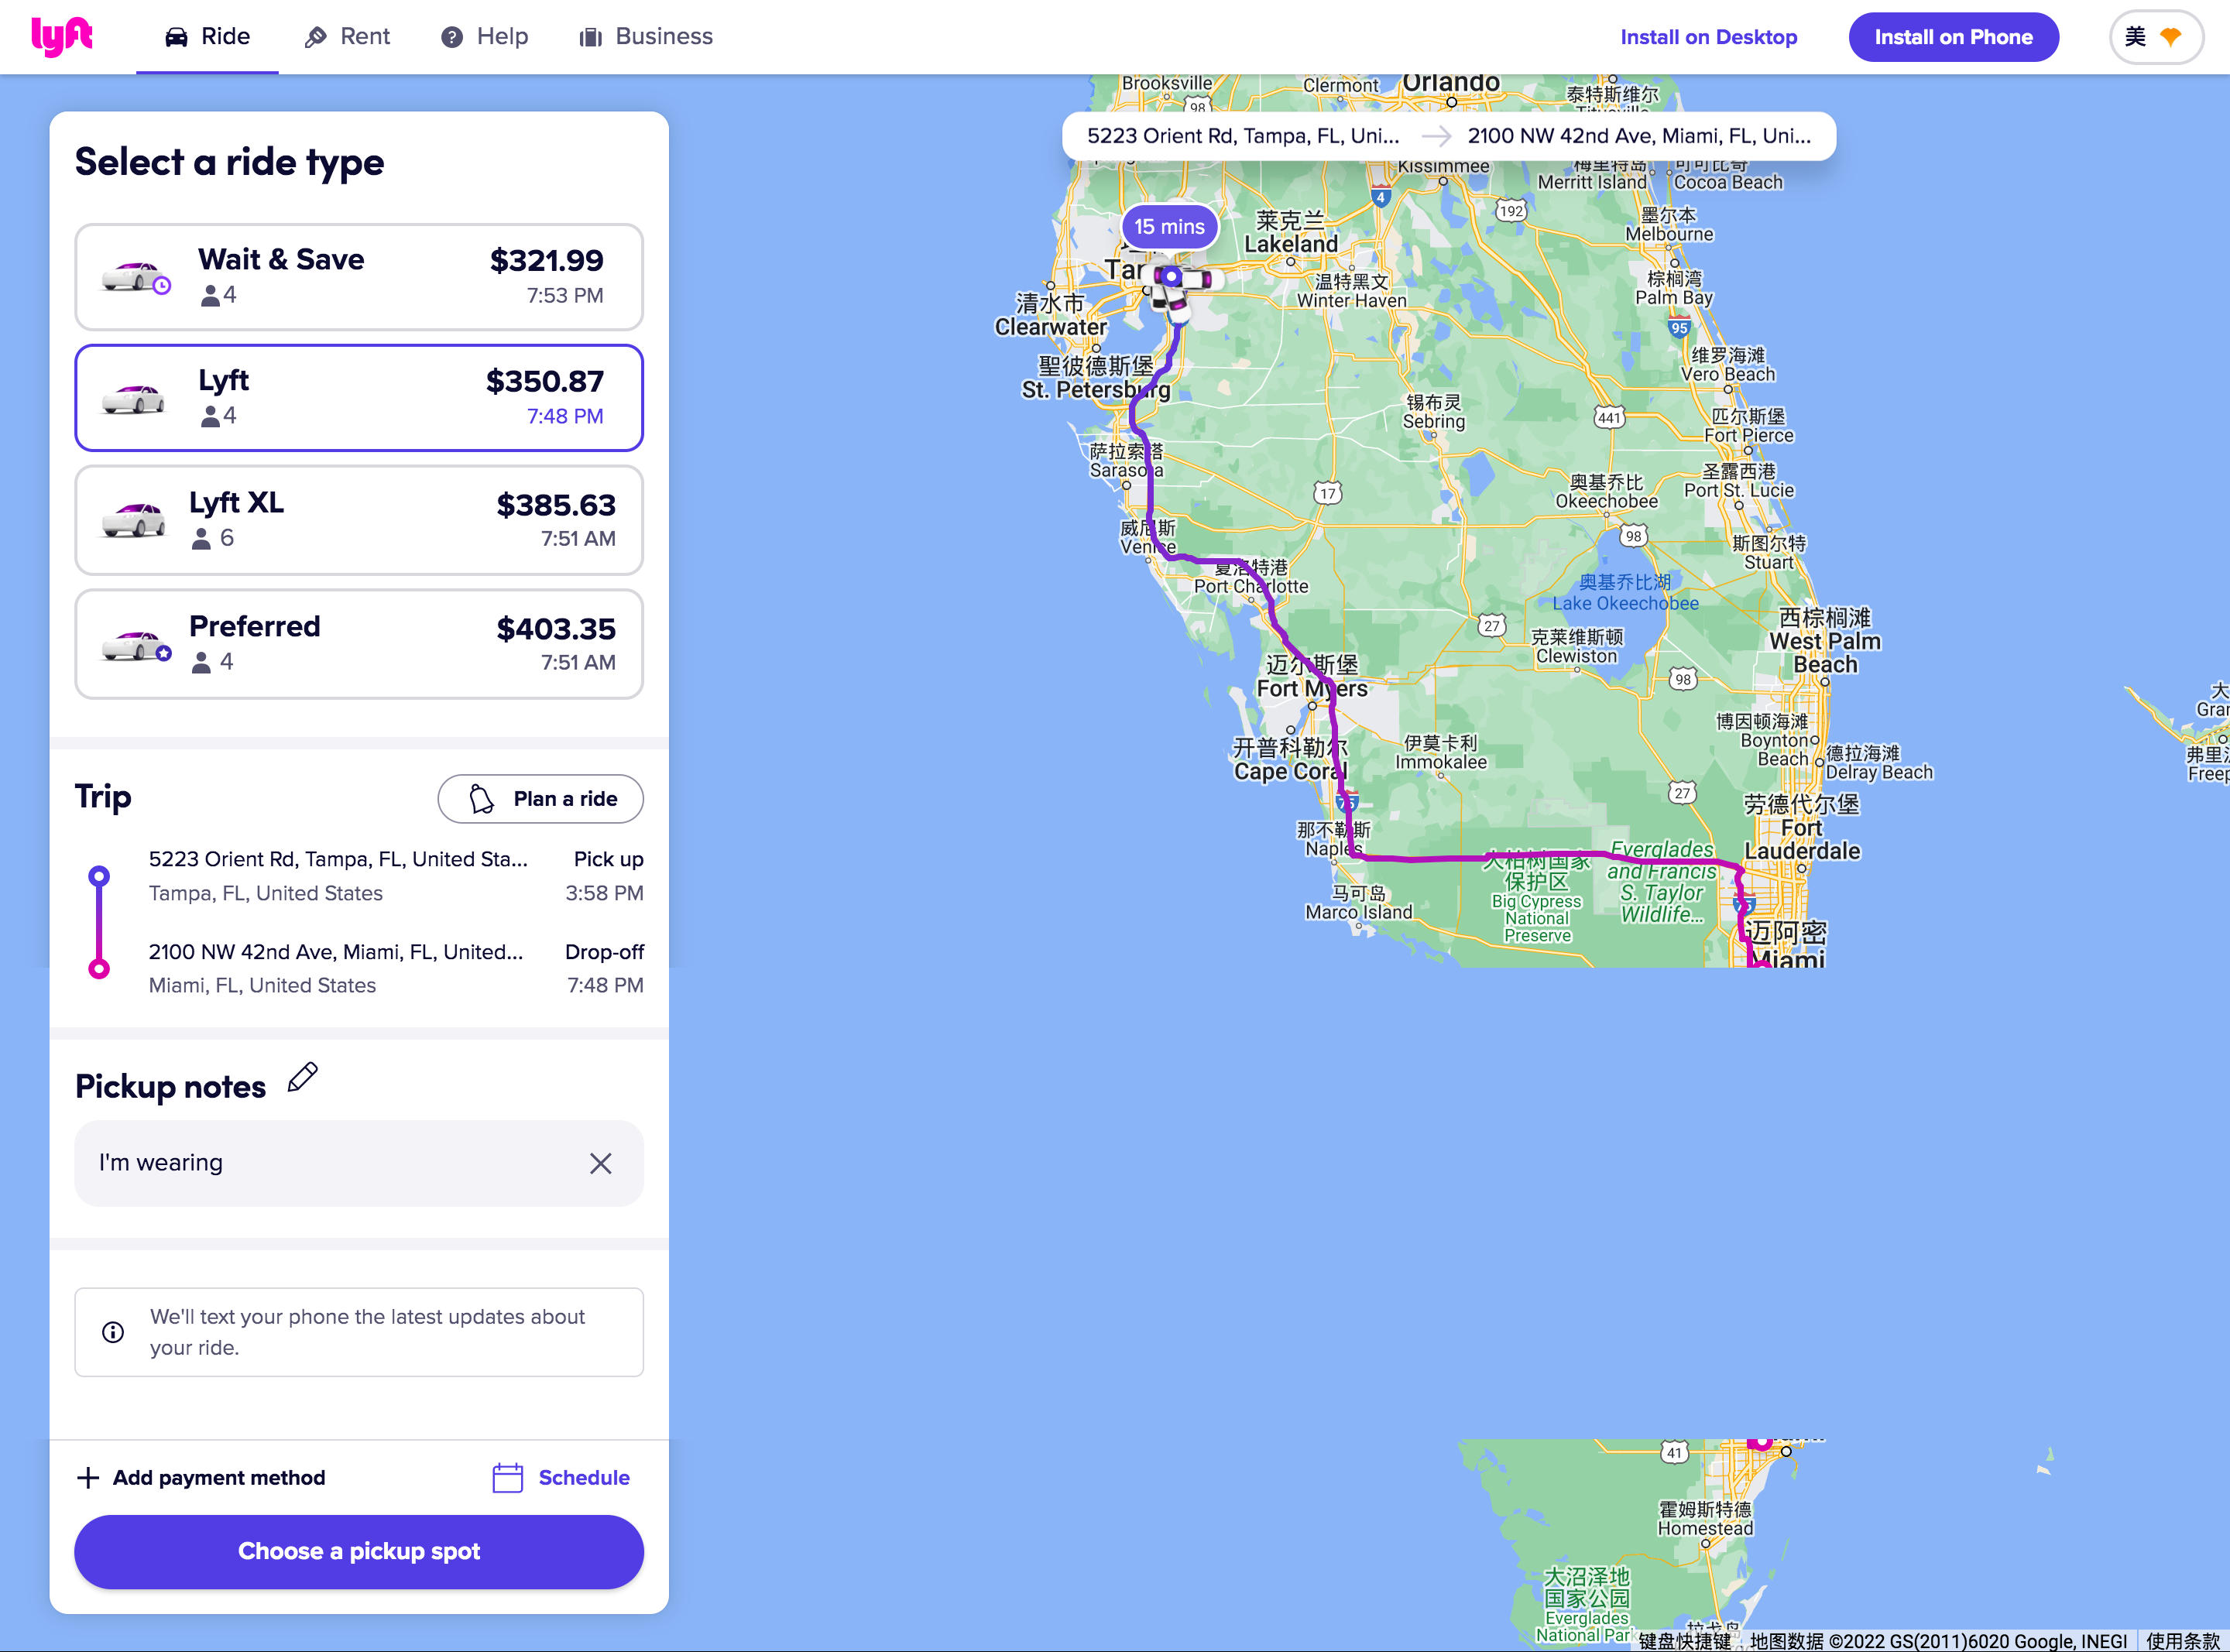Click Choose a pickup spot button
2230x1652 pixels.
click(x=359, y=1552)
